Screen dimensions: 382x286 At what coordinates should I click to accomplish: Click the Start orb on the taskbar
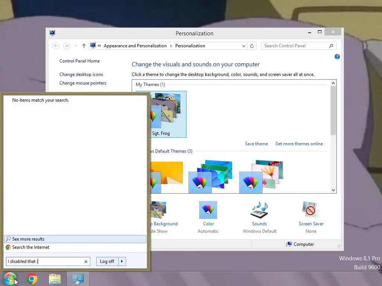(10, 279)
